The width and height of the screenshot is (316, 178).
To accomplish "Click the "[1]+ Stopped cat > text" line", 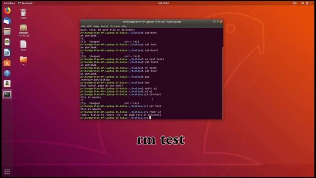I will (x=110, y=42).
